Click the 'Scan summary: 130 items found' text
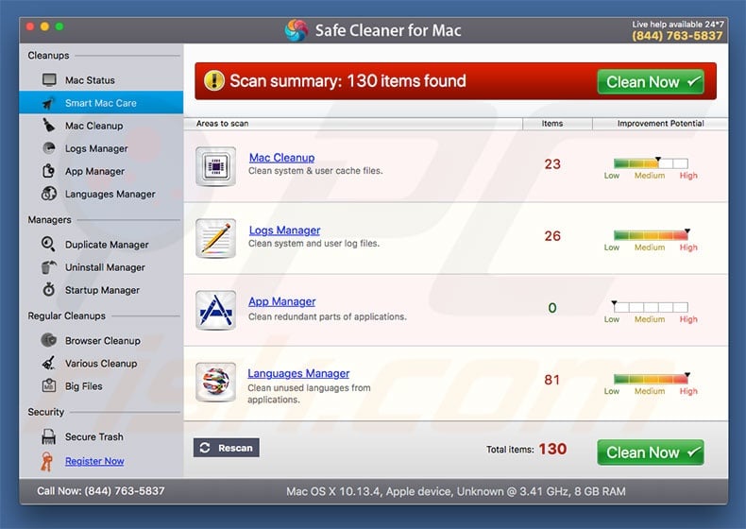 click(x=348, y=81)
